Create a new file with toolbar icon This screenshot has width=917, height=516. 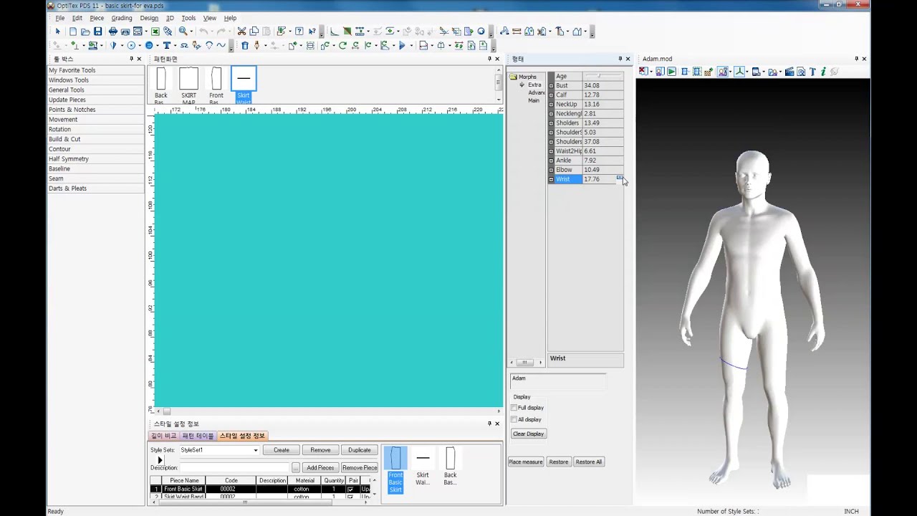point(73,32)
